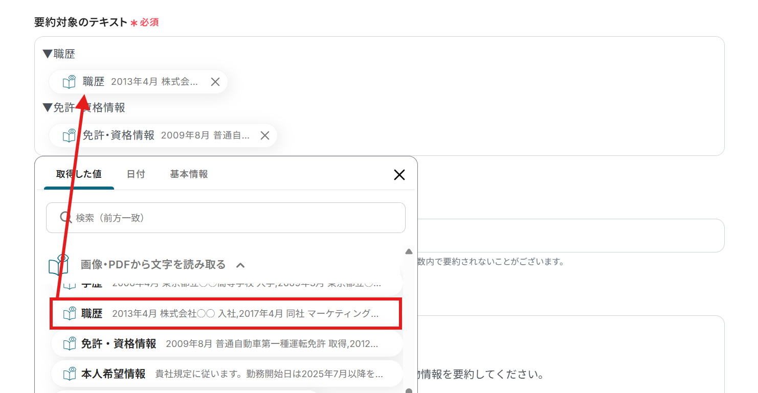
Task: Click the book icon on 本人希望情報 row
Action: click(x=70, y=374)
